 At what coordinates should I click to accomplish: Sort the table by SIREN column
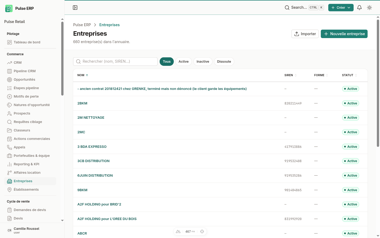[291, 75]
